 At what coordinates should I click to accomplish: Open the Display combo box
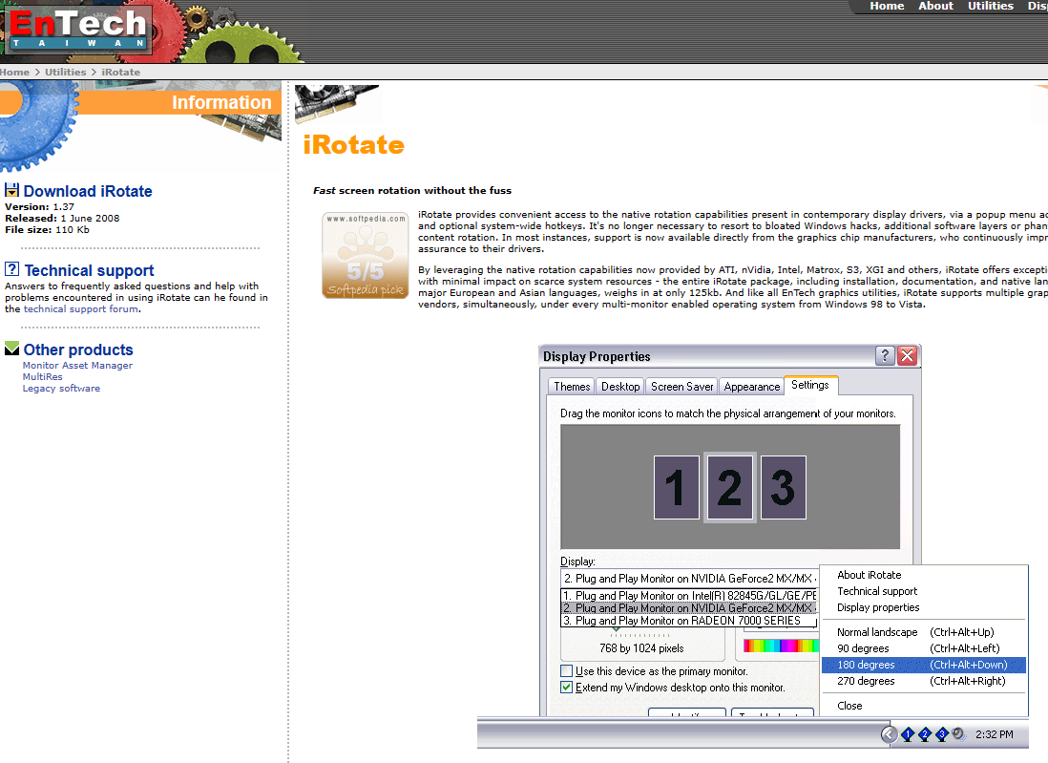[688, 579]
